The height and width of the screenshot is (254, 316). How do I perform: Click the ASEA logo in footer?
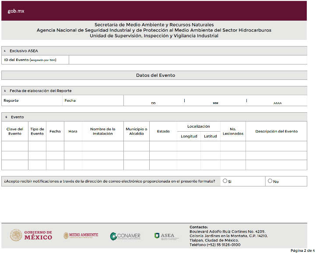[164, 236]
